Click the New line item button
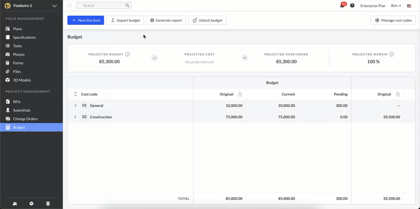 coord(86,20)
